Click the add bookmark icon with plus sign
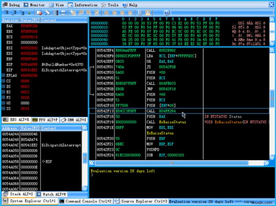 click(73, 13)
